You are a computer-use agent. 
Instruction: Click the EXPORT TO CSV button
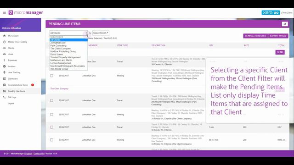278,36
